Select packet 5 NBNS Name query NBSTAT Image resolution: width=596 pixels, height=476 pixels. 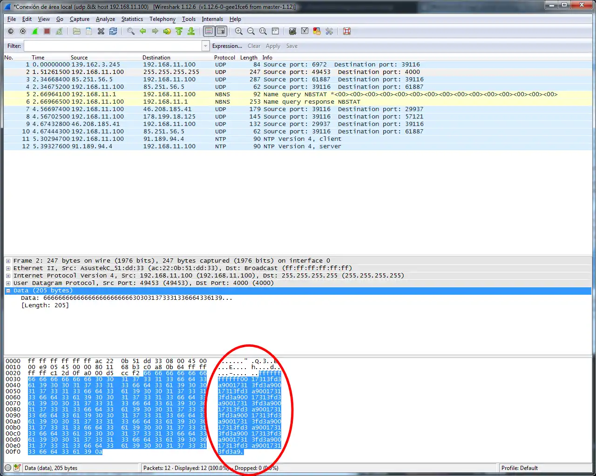coord(298,94)
